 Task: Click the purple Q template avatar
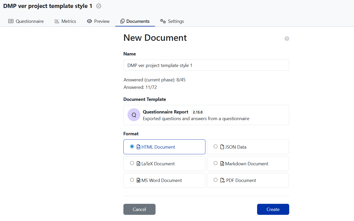pyautogui.click(x=134, y=115)
